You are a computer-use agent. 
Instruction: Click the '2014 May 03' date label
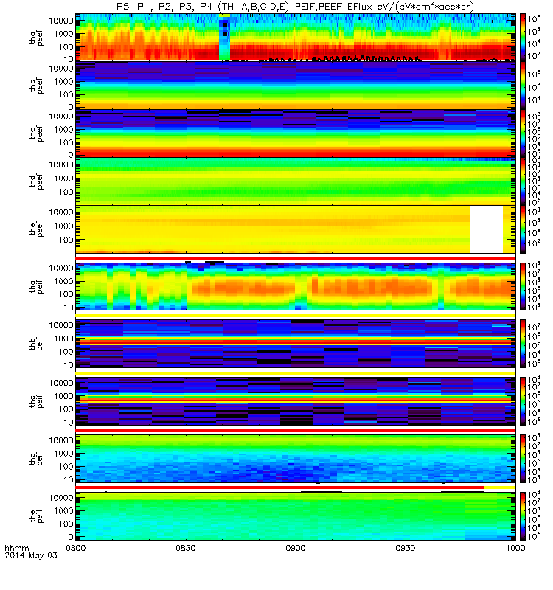pyautogui.click(x=31, y=555)
